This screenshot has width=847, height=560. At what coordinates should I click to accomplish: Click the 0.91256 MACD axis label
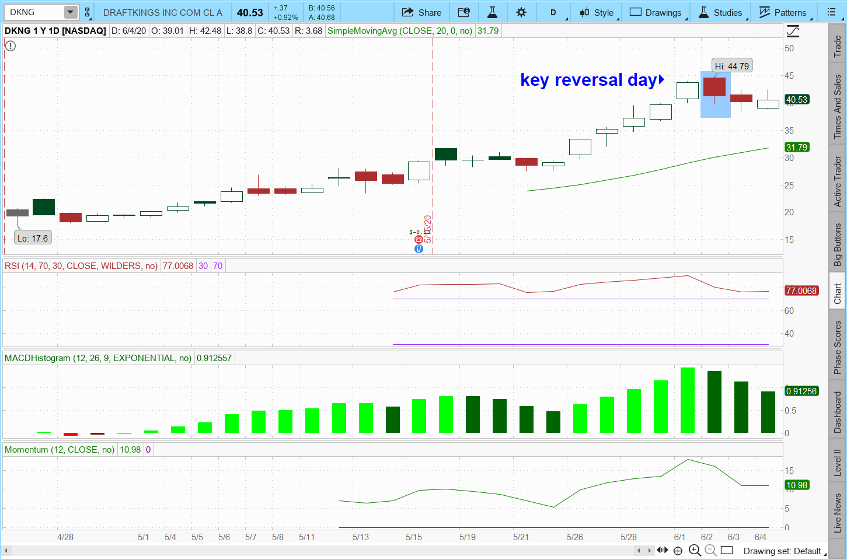pyautogui.click(x=801, y=391)
